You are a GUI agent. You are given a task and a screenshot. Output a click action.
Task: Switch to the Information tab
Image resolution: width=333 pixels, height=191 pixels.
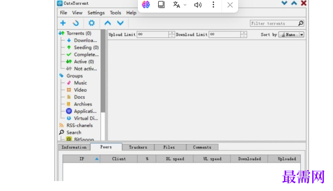tap(74, 147)
